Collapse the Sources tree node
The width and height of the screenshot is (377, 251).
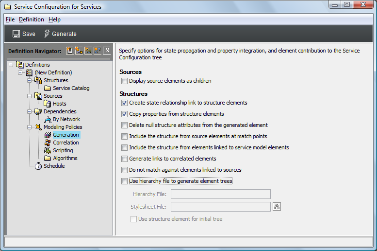[x=29, y=96]
